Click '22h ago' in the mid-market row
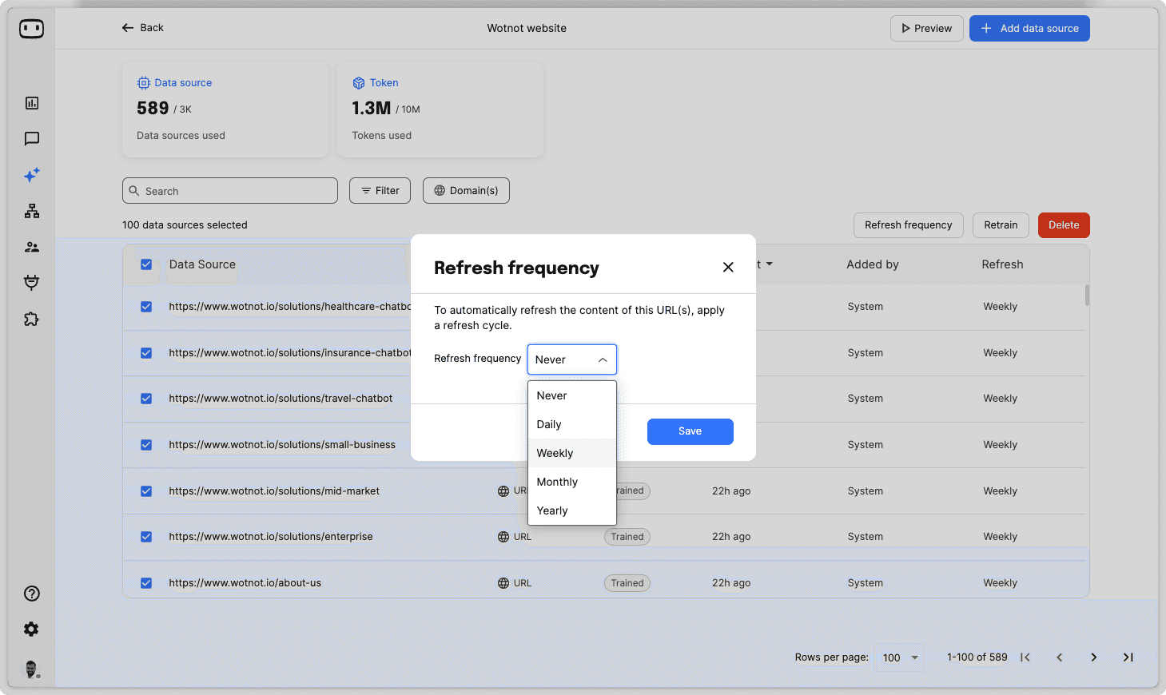The height and width of the screenshot is (695, 1166). (x=731, y=491)
